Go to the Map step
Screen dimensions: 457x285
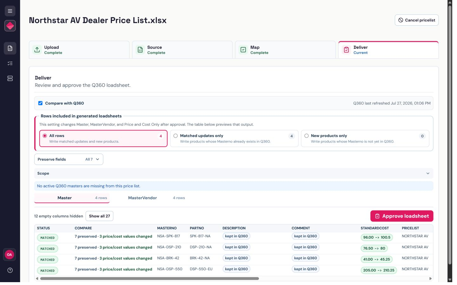[285, 50]
